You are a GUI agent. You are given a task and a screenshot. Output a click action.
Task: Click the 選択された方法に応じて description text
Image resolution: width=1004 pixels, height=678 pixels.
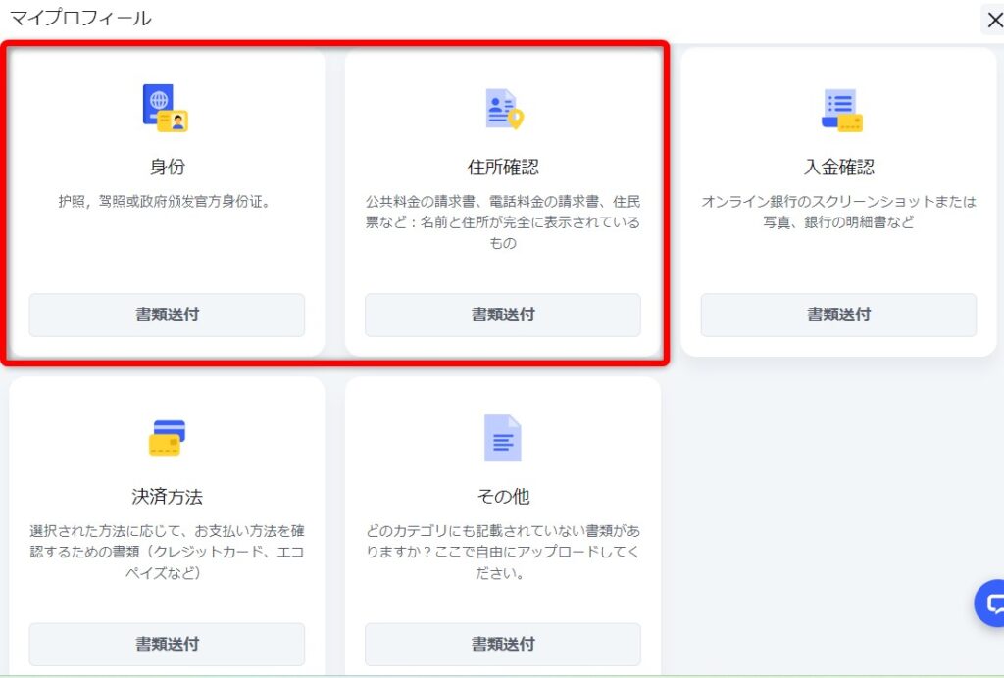coord(167,552)
